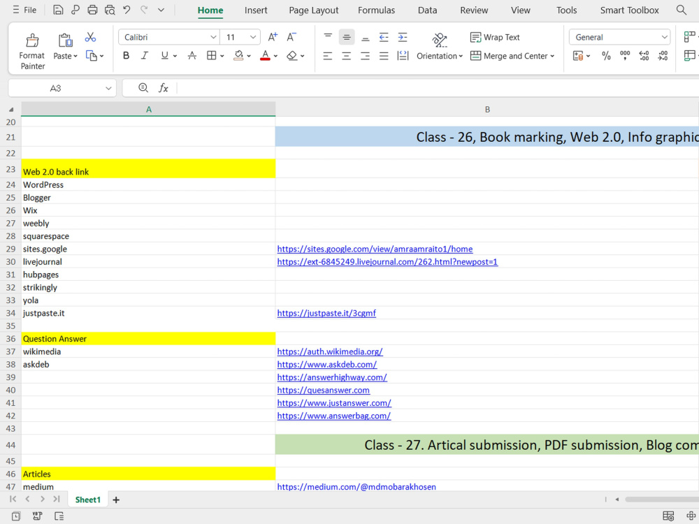Add a new sheet with plus button
The image size is (699, 524).
coord(116,500)
